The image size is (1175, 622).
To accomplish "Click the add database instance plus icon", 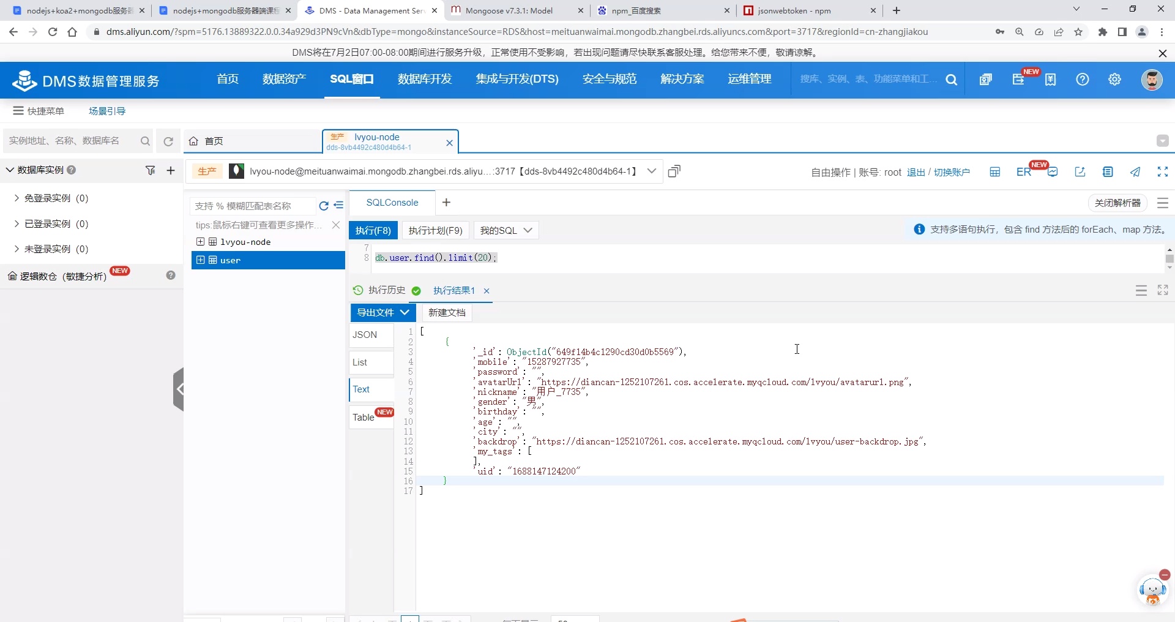I will [171, 170].
